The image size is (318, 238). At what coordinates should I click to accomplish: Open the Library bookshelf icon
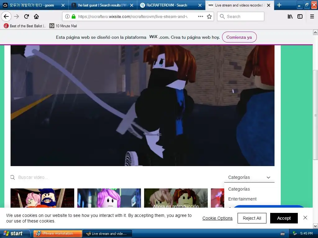pyautogui.click(x=290, y=16)
